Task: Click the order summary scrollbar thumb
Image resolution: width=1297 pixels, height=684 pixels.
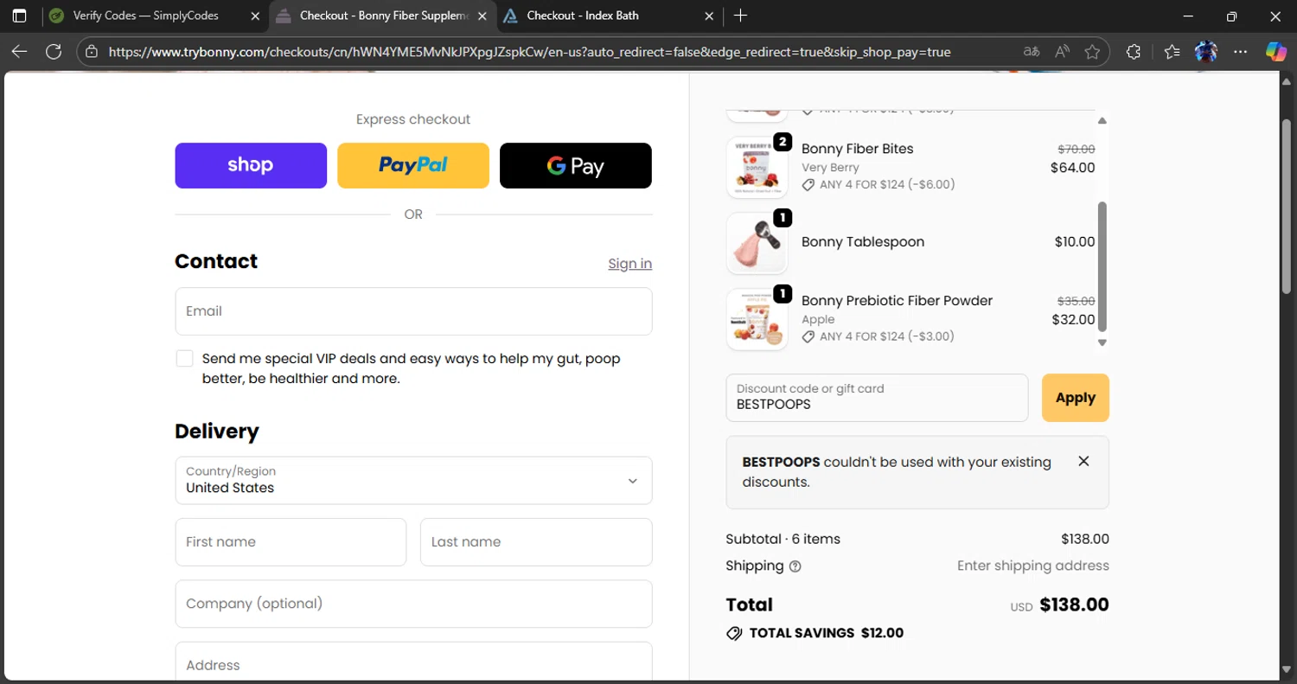Action: pos(1102,266)
